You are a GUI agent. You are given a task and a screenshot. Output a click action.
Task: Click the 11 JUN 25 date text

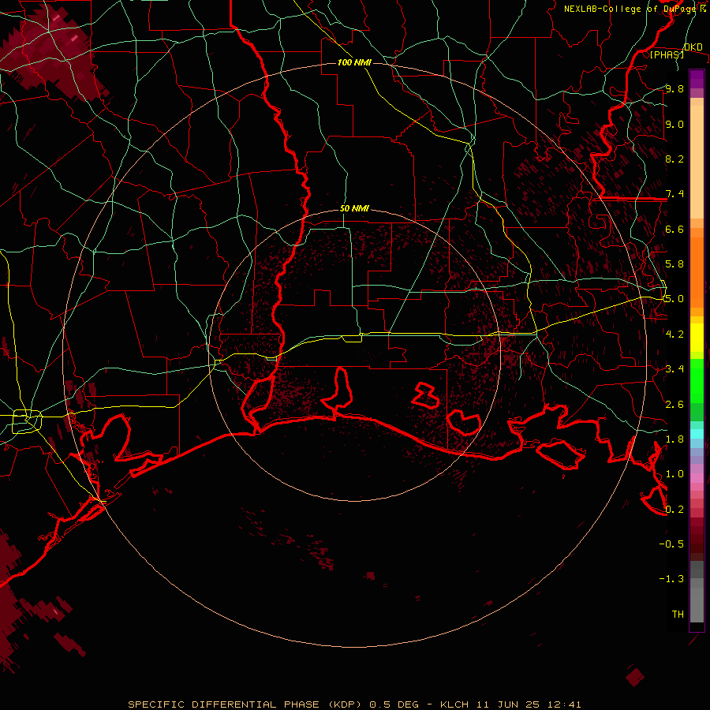pos(507,704)
